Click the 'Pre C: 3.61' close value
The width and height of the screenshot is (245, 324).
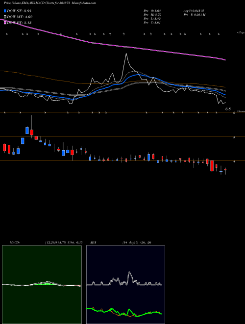pyautogui.click(x=152, y=23)
